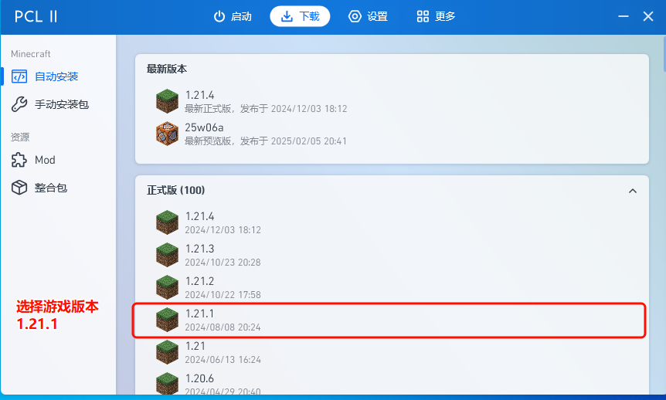Click the PCL II logo title
666x400 pixels.
point(36,16)
